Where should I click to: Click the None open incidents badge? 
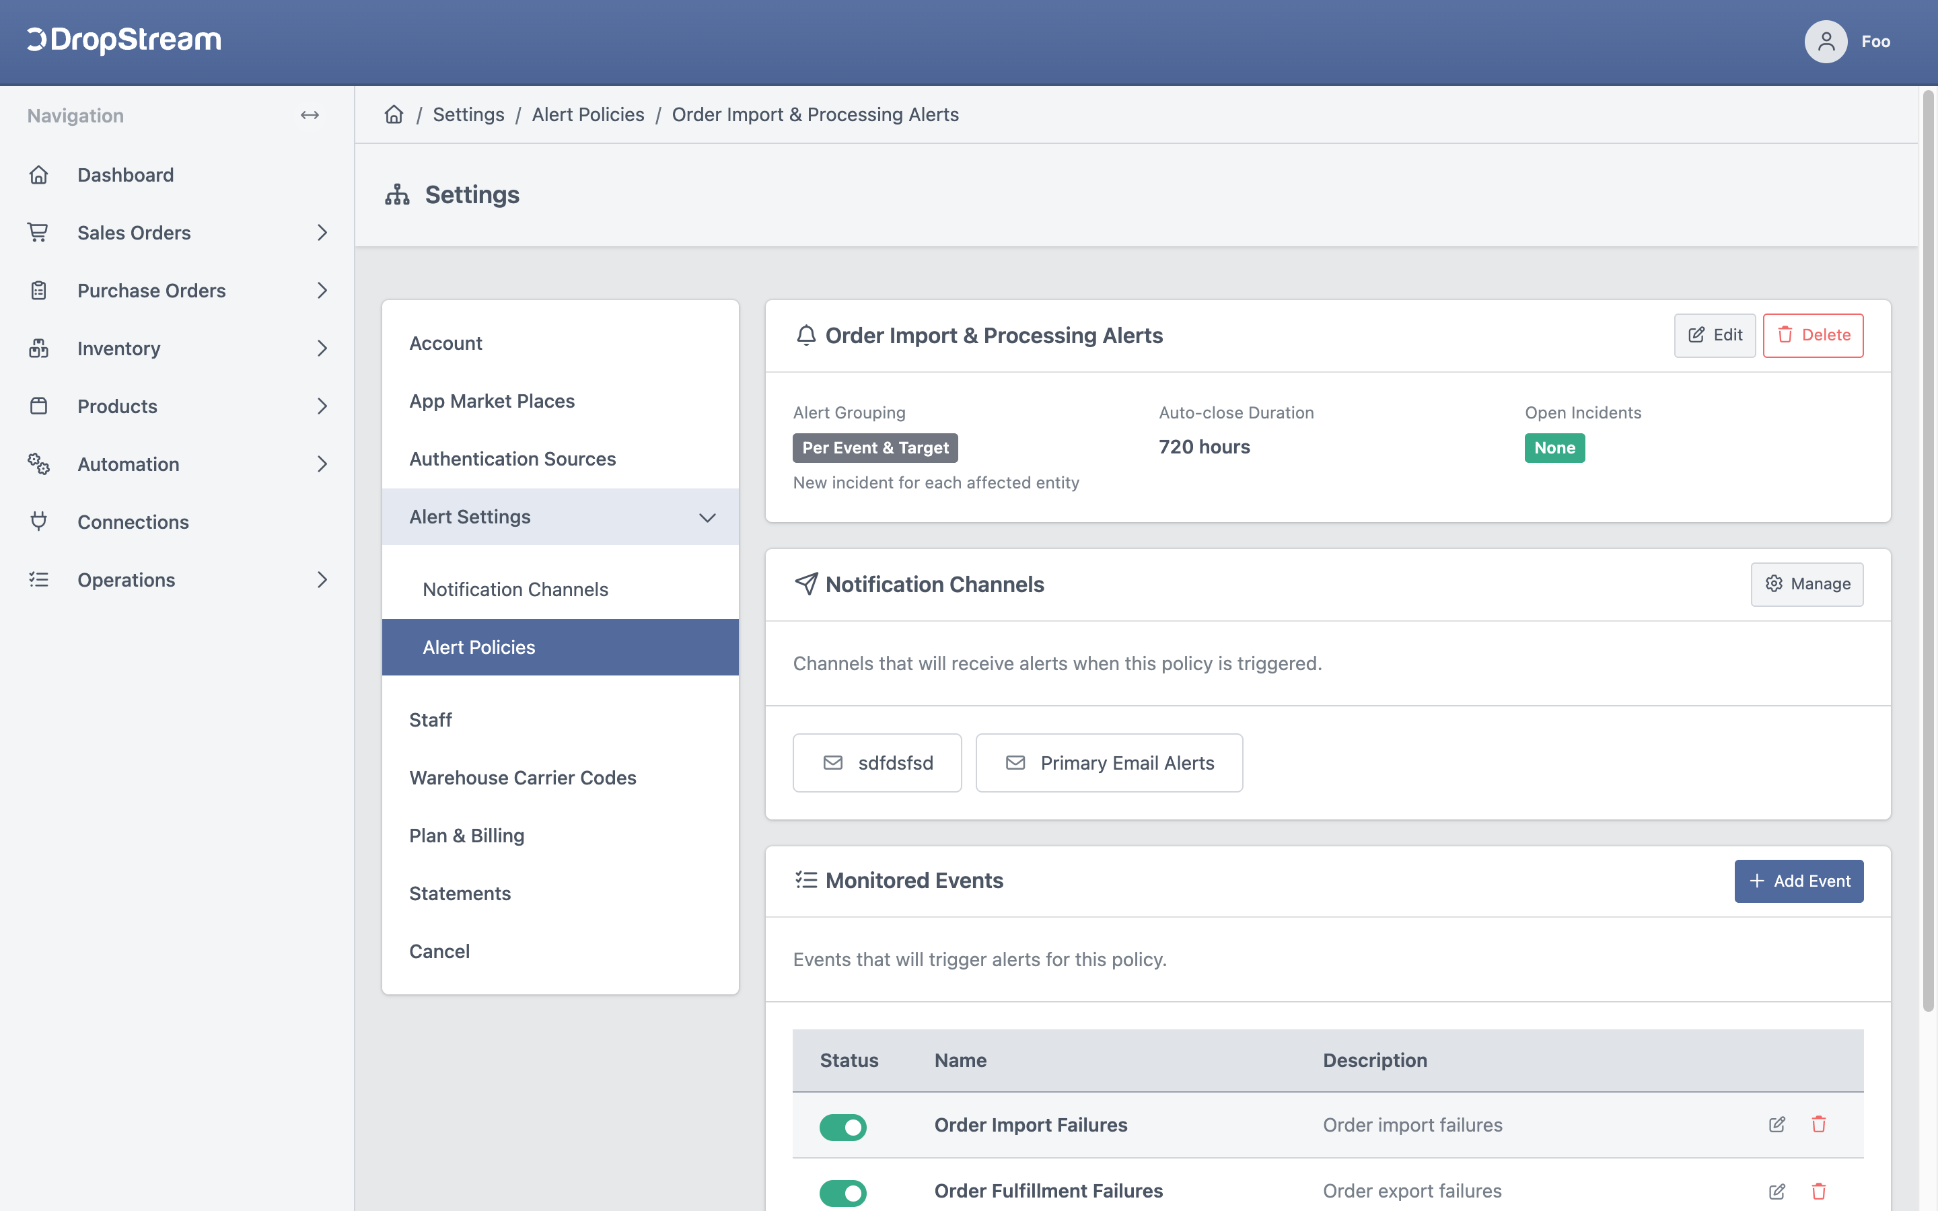(x=1554, y=447)
